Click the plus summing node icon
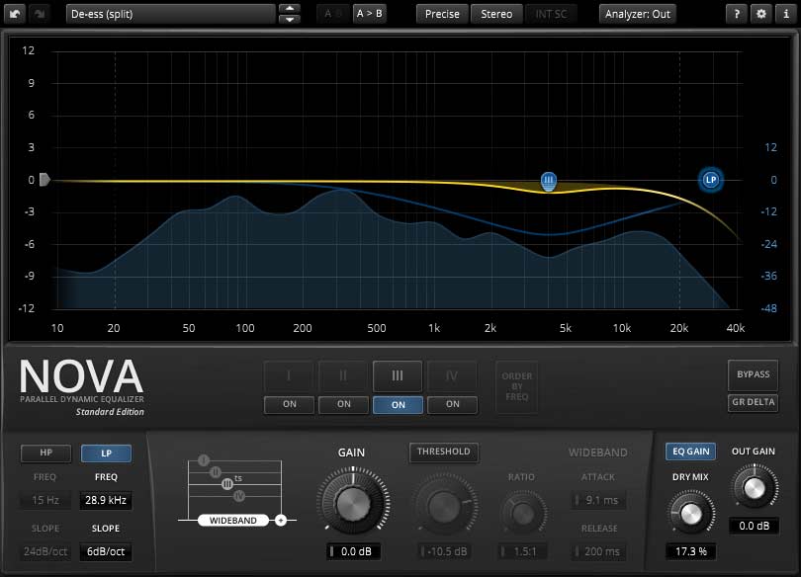 (281, 521)
